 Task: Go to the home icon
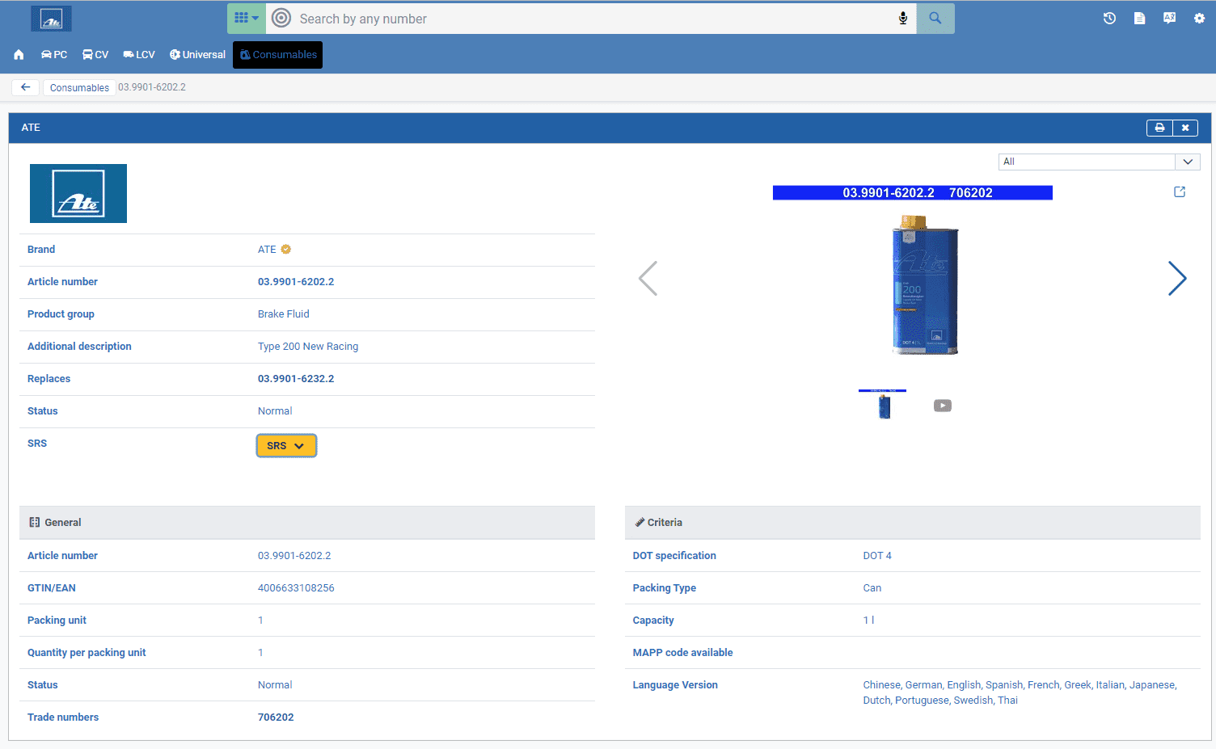[x=19, y=55]
